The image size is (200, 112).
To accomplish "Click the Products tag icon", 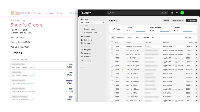I will [x=82, y=37].
